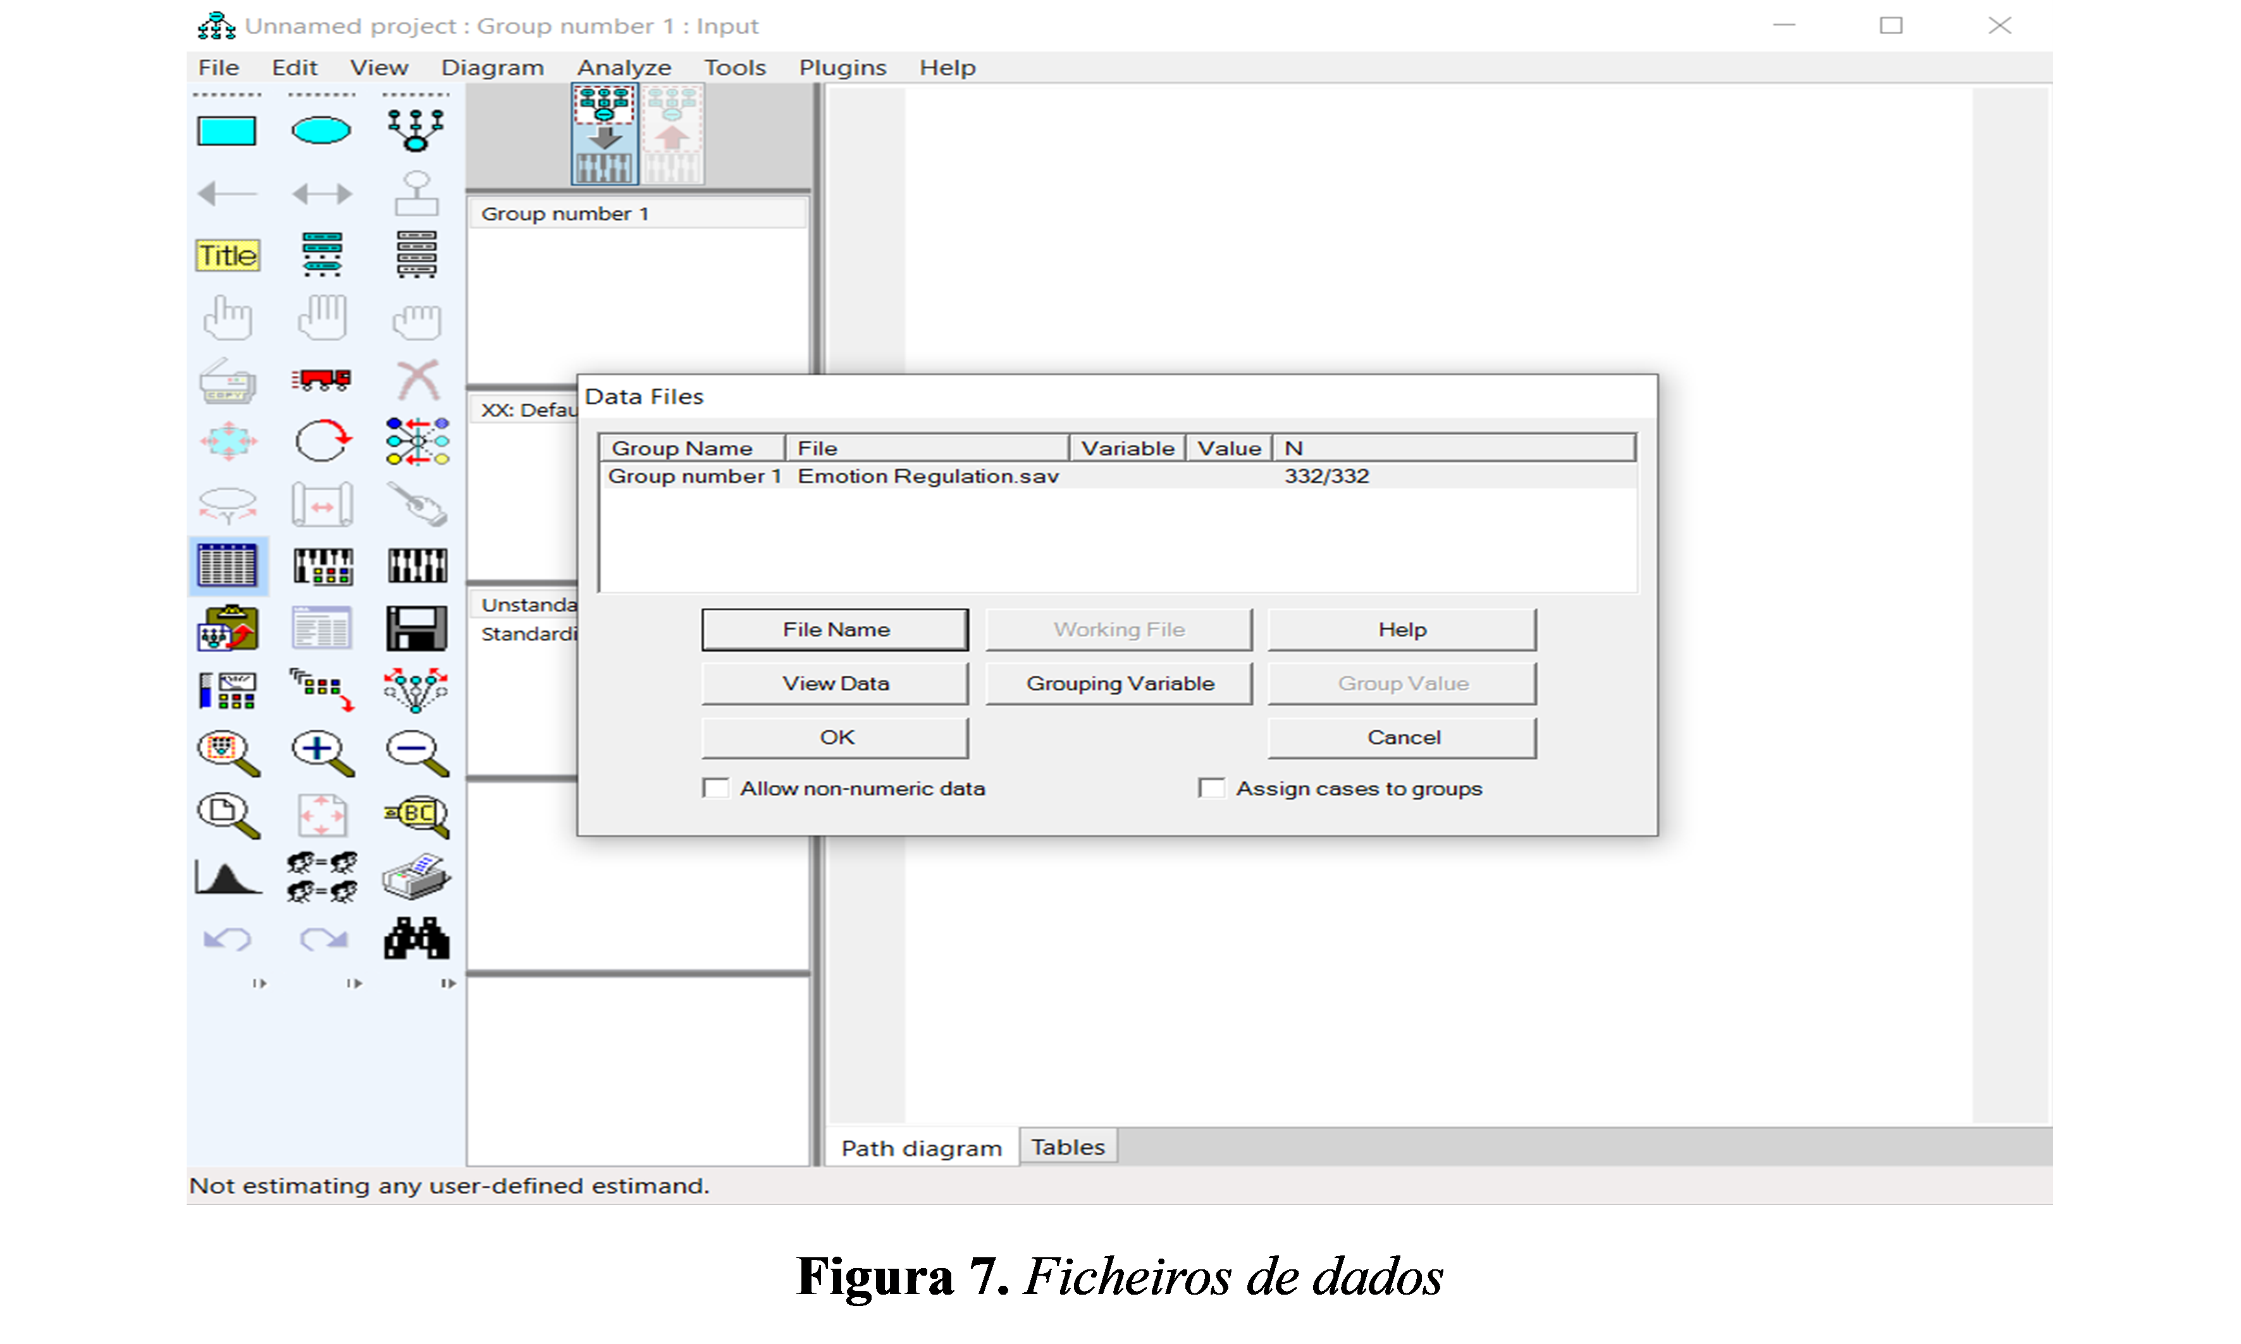Open the Analyze menu

(624, 68)
